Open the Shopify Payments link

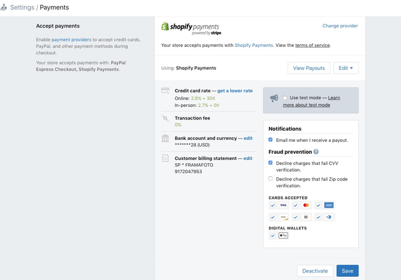[x=254, y=45]
